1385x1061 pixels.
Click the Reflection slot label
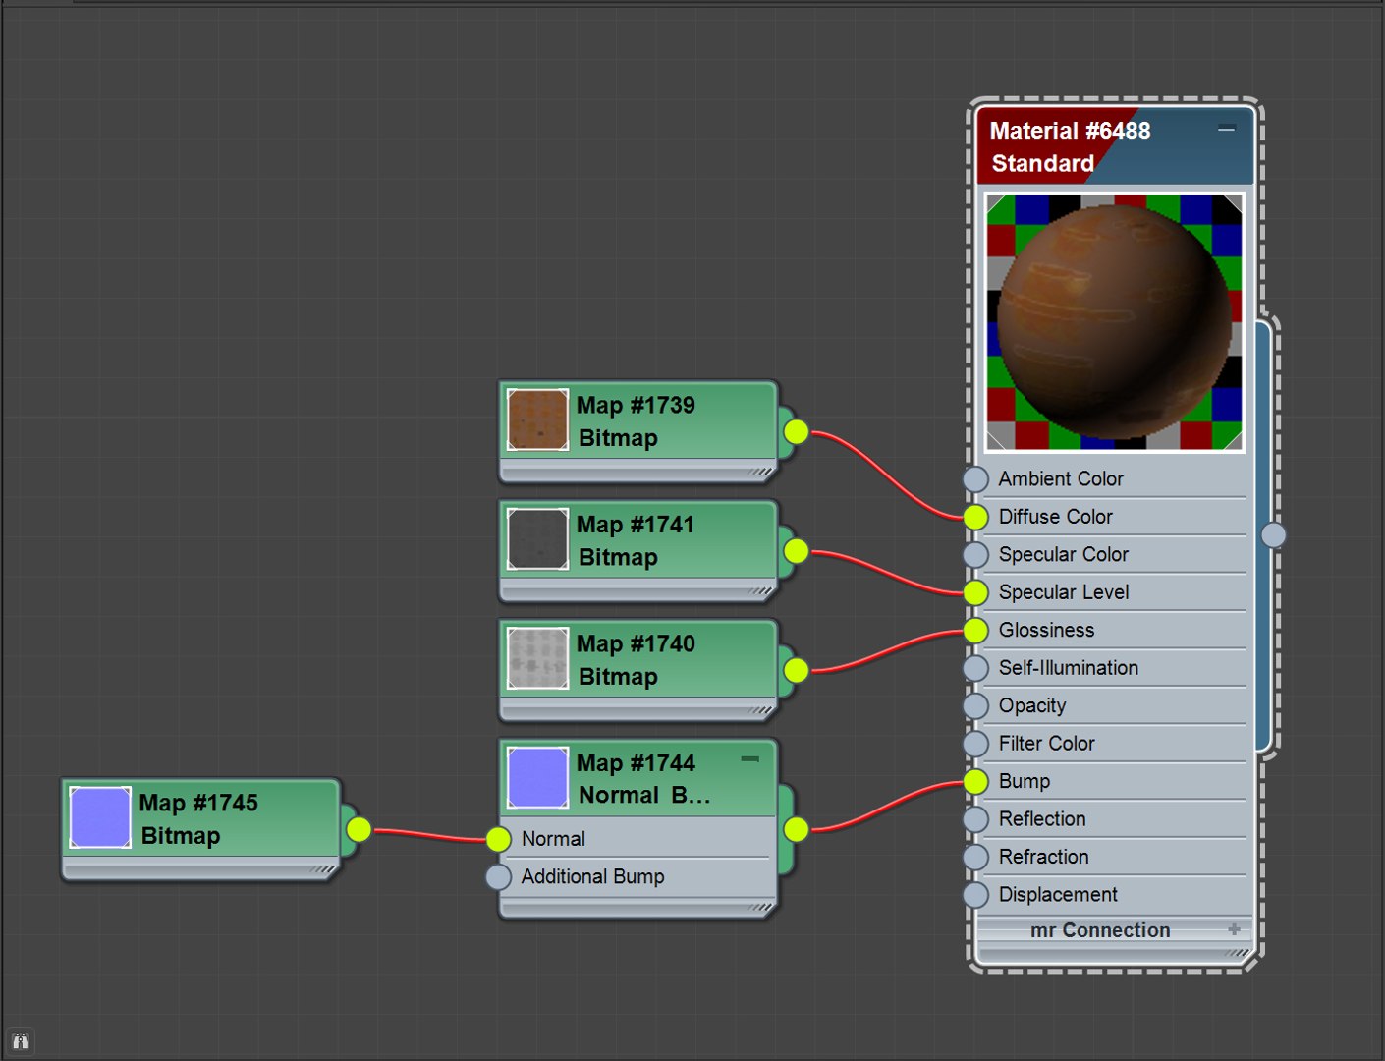1042,819
